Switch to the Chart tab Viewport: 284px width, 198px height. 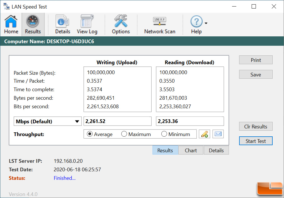pyautogui.click(x=191, y=150)
